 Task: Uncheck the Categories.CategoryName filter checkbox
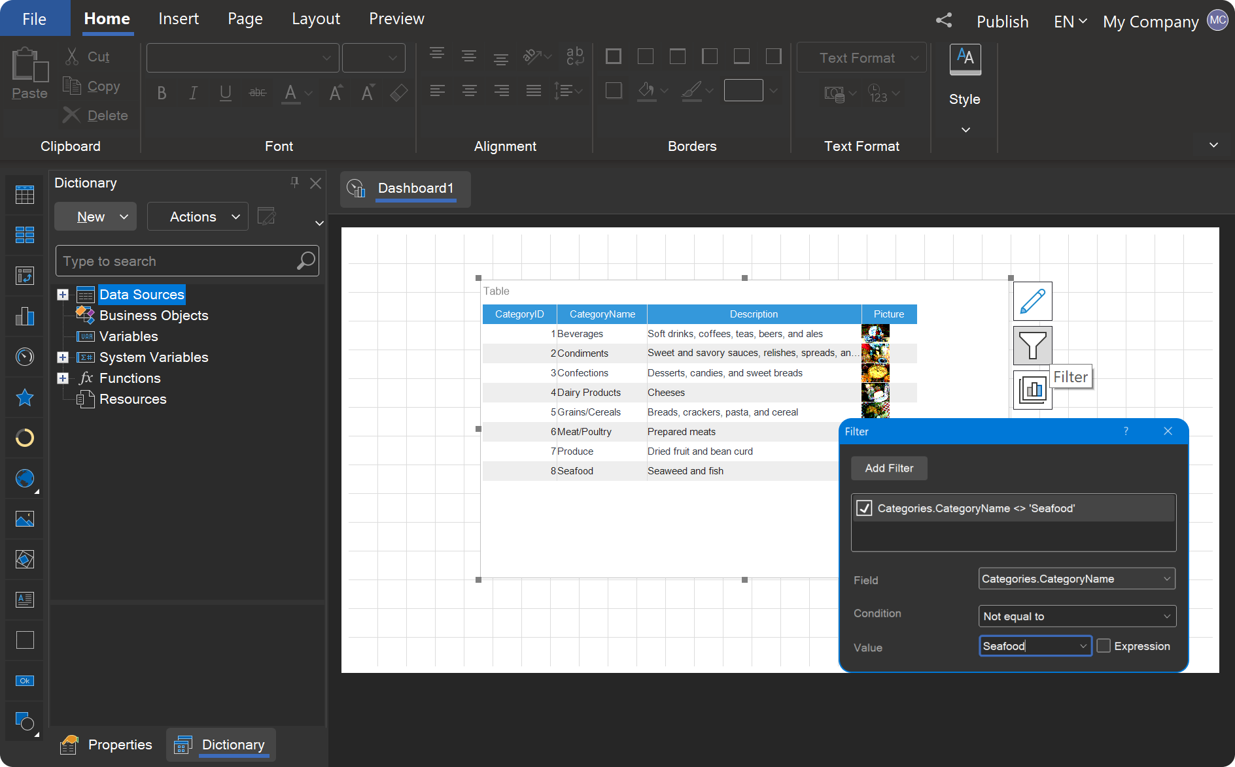(x=864, y=508)
